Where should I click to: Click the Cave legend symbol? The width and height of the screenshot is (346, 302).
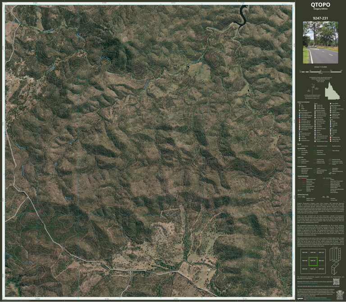[x=331, y=134]
